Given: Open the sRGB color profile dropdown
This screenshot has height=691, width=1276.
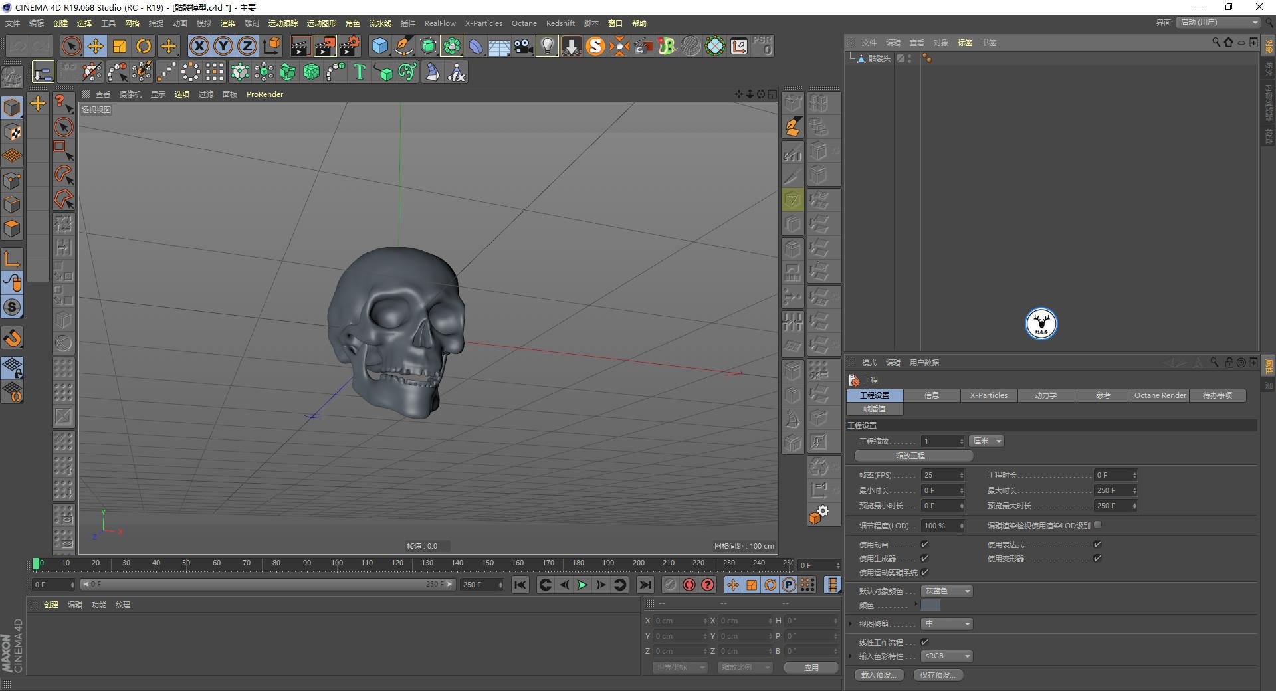Looking at the screenshot, I should point(946,656).
